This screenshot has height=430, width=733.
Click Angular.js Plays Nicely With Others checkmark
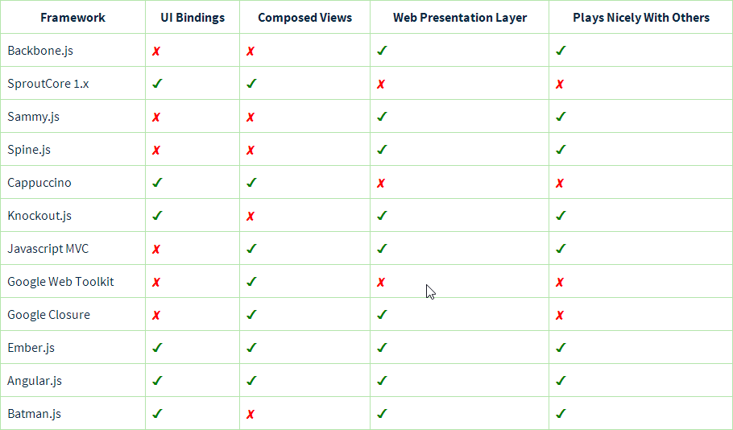(561, 380)
